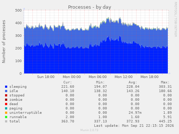Screen dimensions: 179x134
Task: Click total minimum value 337.13
Action: 100,121
